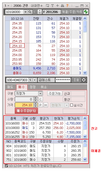Click the plus icon in title bar
Screen dimensions: 102x171
57,6
